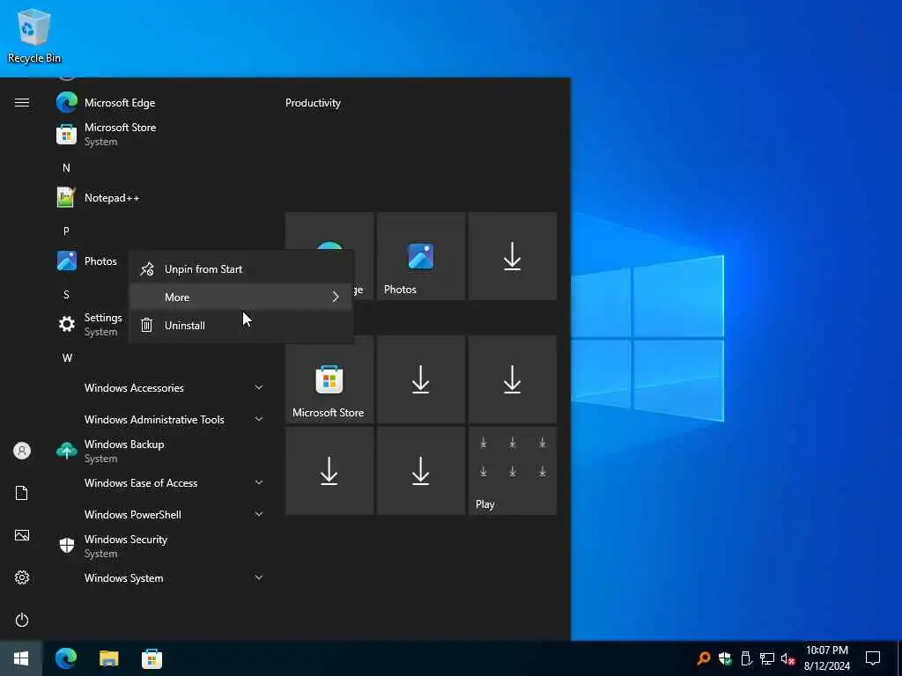Open Windows Security from the app list
Image resolution: width=902 pixels, height=676 pixels.
click(x=161, y=546)
